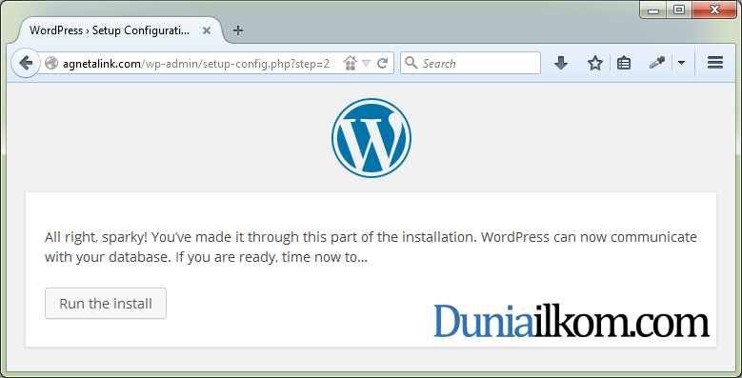The image size is (742, 378).
Task: Click the Duniailkom.com watermark logo
Action: click(x=572, y=321)
